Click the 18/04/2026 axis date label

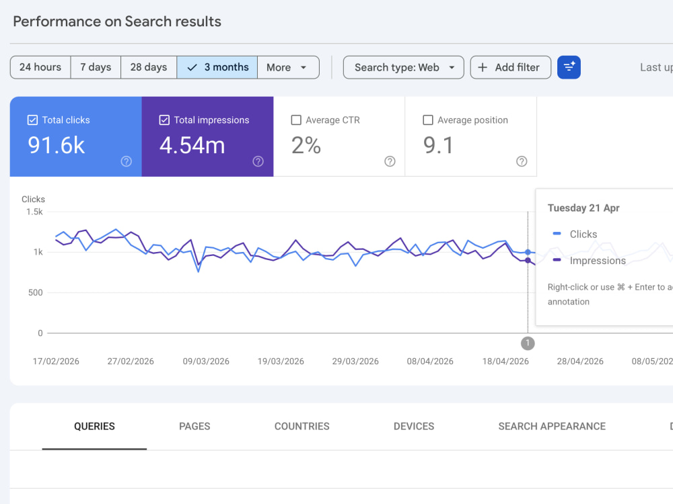click(x=505, y=362)
